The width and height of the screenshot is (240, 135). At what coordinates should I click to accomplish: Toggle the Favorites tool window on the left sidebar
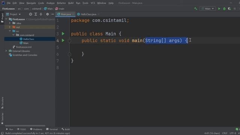tap(2, 118)
